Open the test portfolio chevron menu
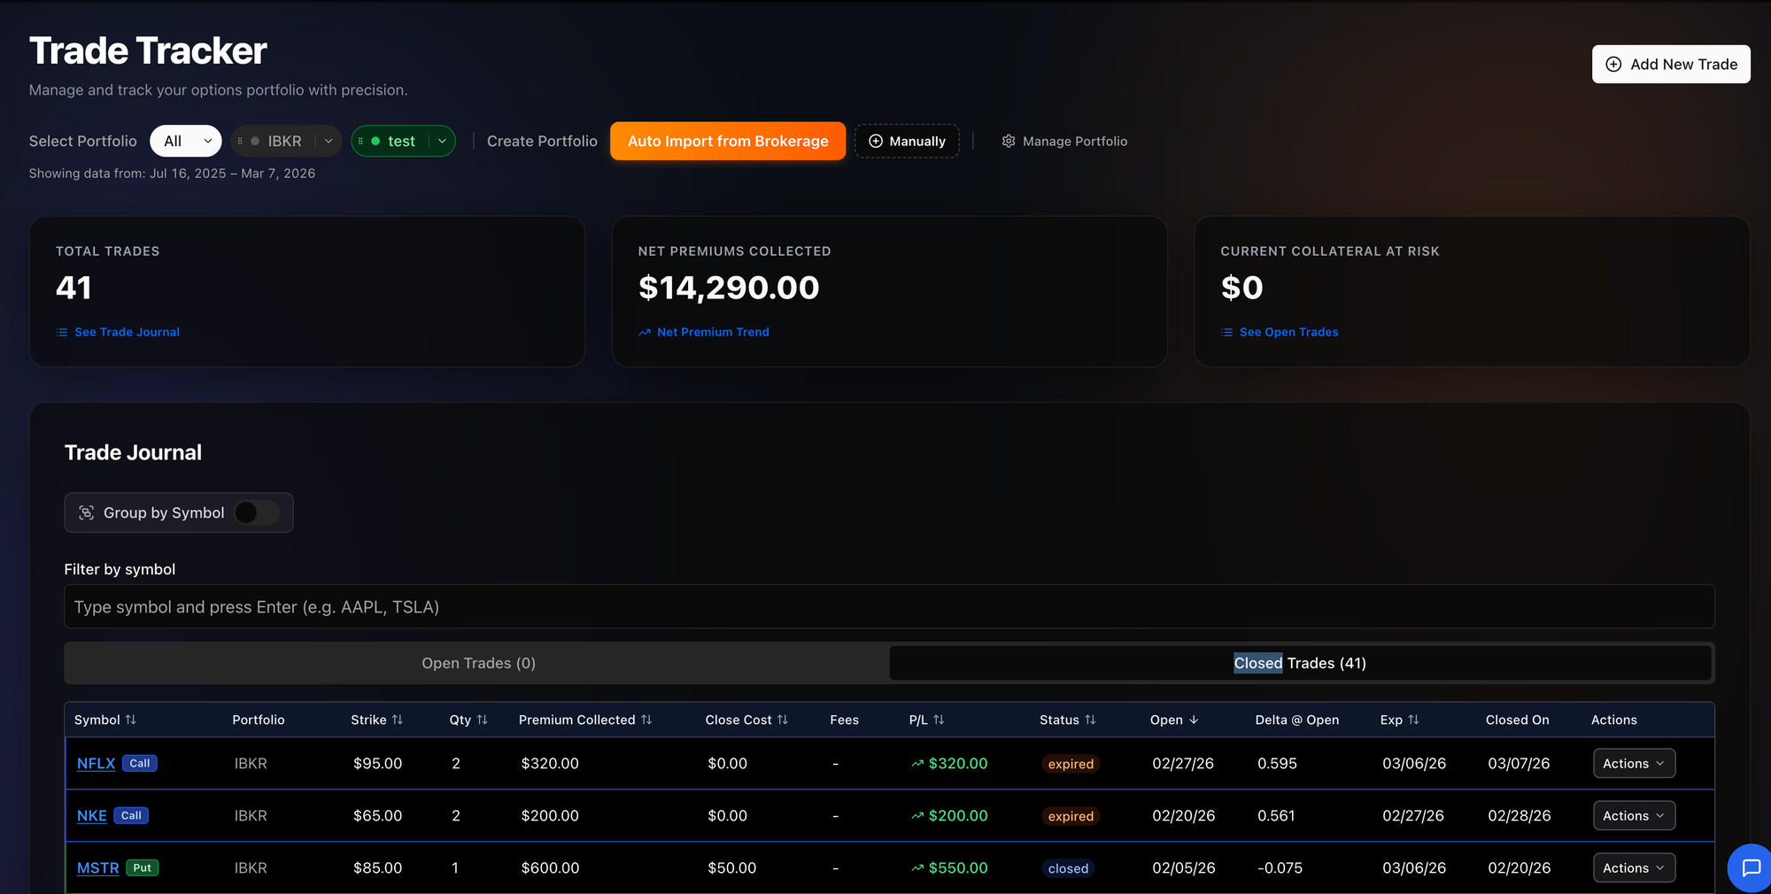 point(442,142)
